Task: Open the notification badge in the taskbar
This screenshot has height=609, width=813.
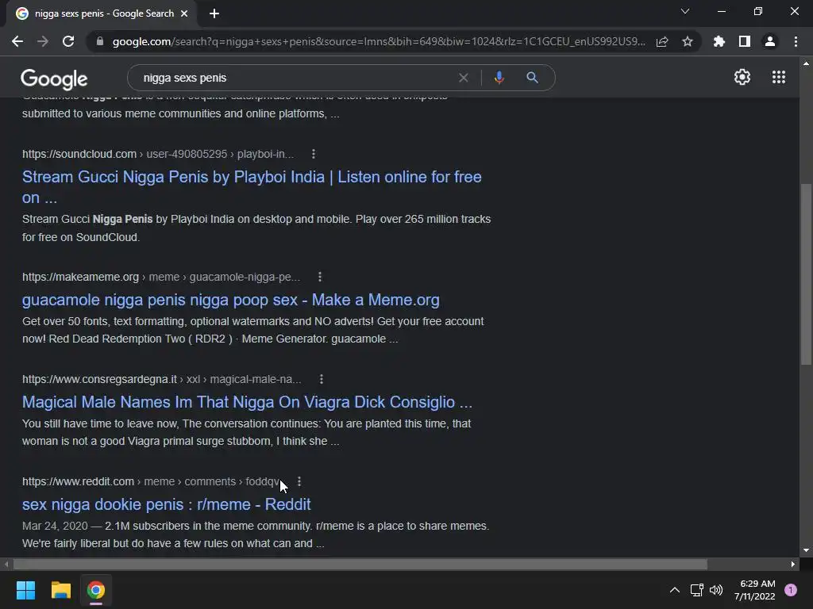Action: coord(791,590)
